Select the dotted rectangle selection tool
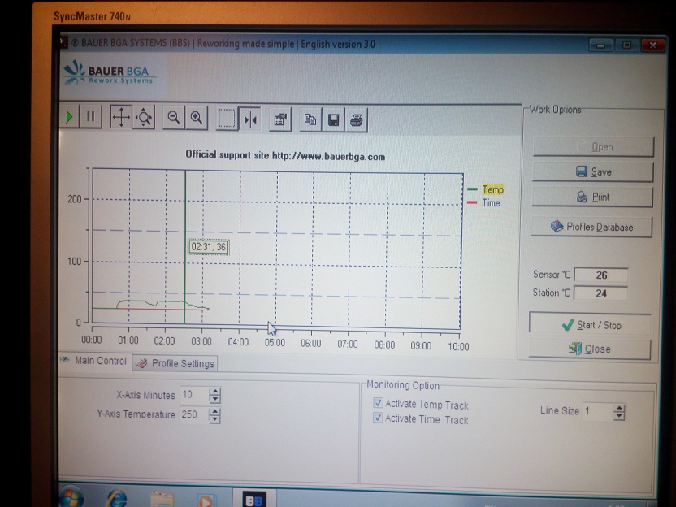Image resolution: width=676 pixels, height=507 pixels. click(227, 119)
